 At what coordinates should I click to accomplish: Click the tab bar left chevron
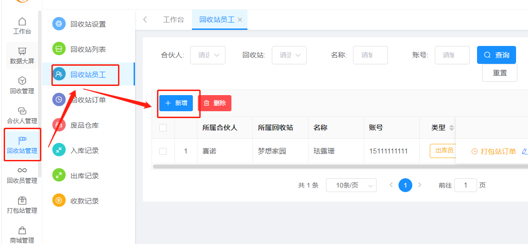145,20
